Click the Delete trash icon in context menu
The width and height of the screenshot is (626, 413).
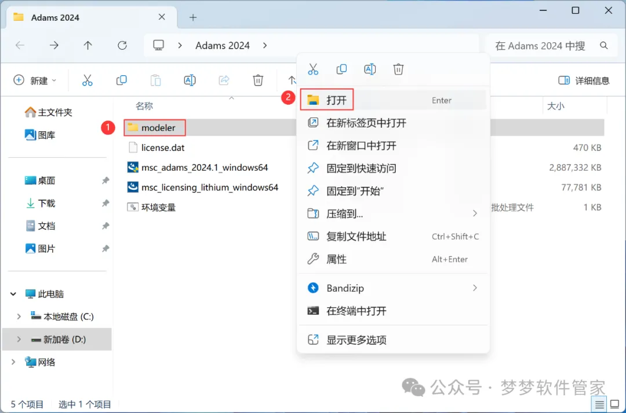398,69
